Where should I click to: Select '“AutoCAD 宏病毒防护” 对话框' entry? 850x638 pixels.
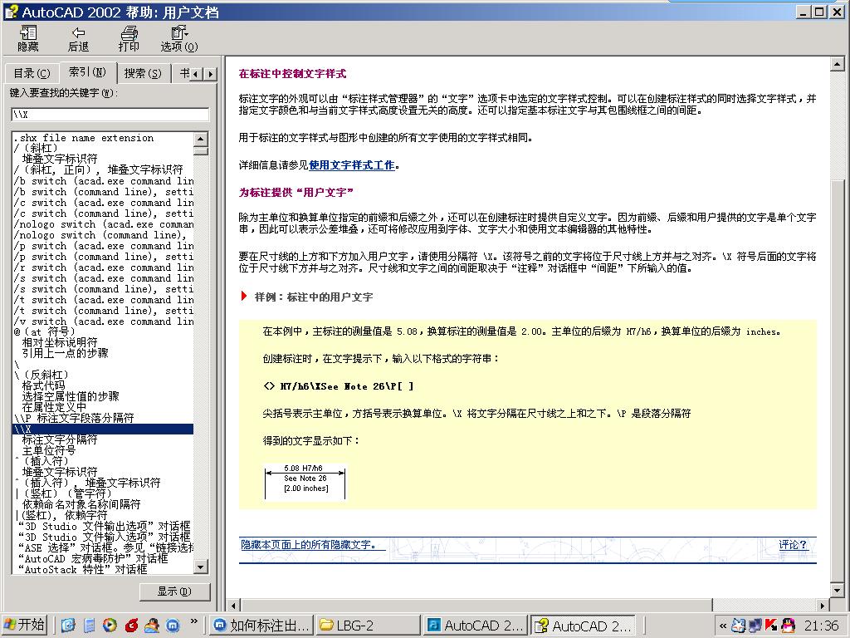pos(93,559)
